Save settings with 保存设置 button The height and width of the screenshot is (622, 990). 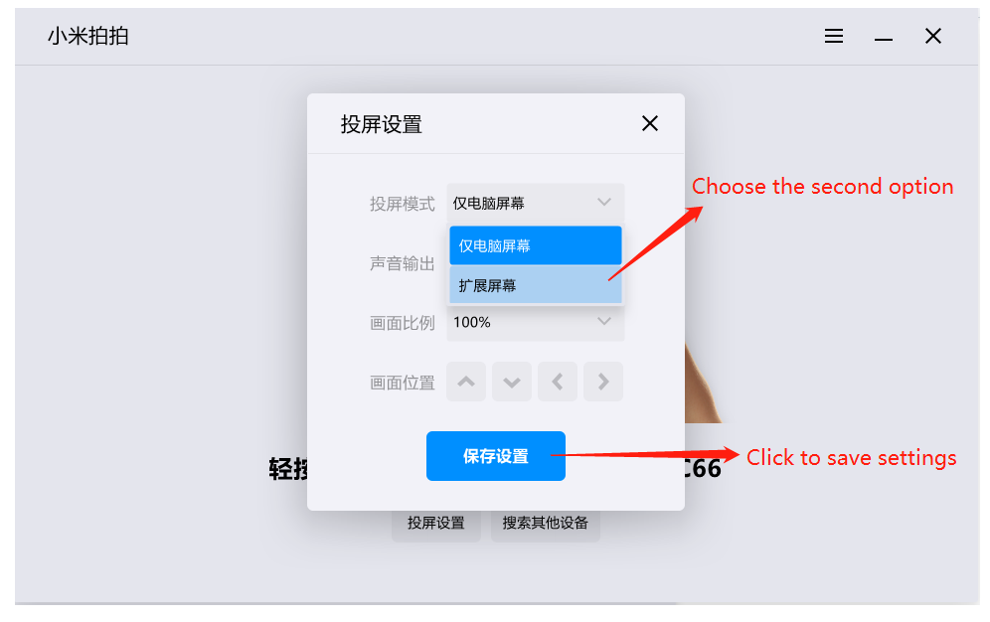pyautogui.click(x=496, y=456)
